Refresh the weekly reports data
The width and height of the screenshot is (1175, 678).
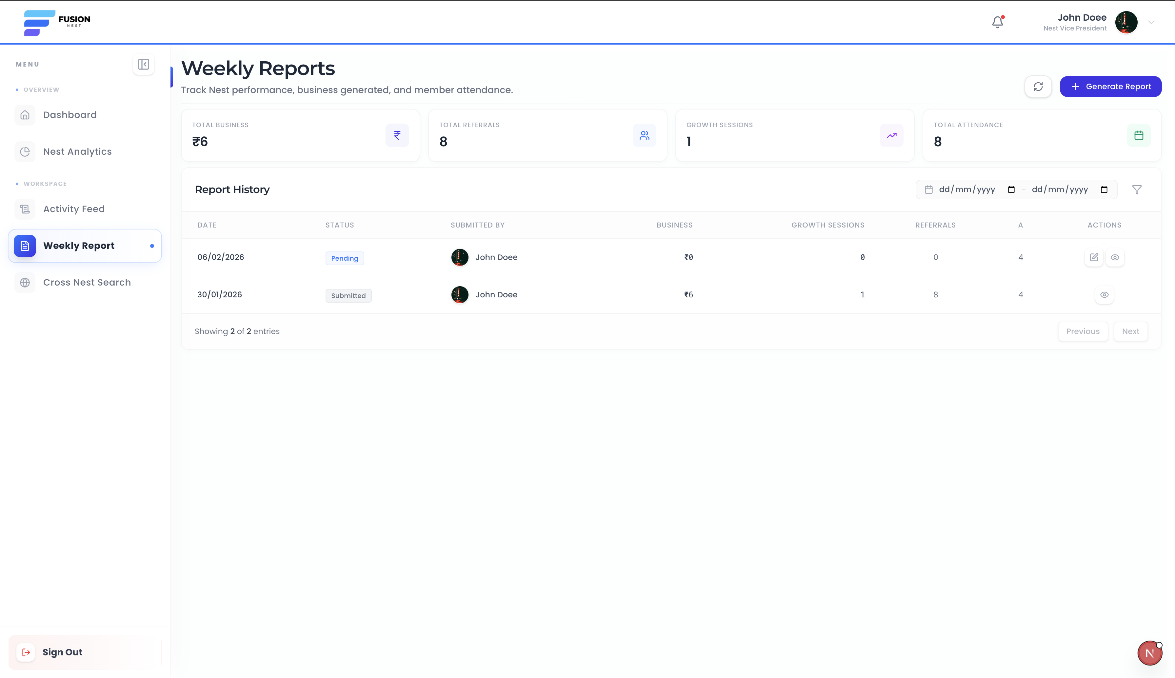[x=1038, y=87]
